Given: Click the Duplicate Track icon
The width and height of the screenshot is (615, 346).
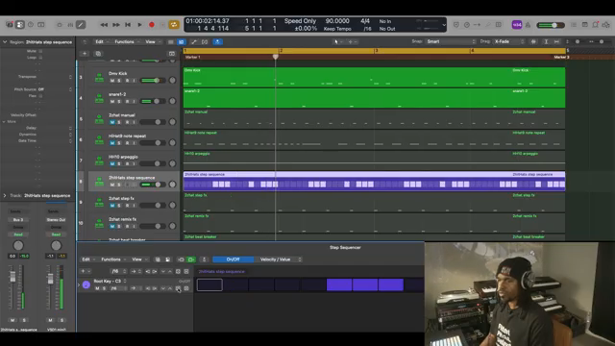Looking at the screenshot, I should coord(98,54).
